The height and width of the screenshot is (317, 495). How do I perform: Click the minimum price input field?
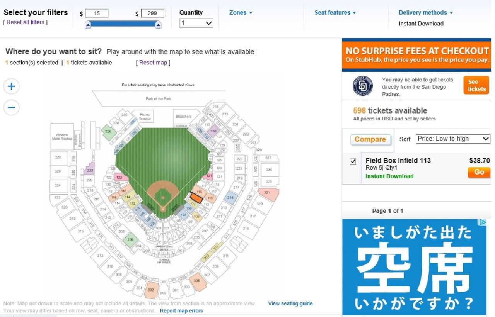coord(97,14)
